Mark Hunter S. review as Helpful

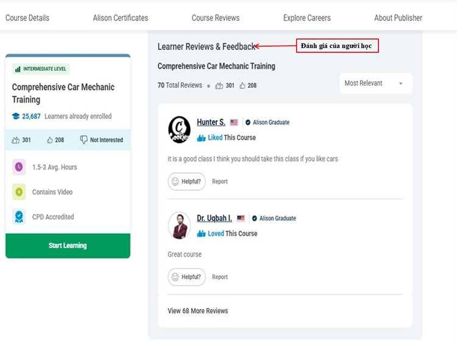click(x=186, y=182)
